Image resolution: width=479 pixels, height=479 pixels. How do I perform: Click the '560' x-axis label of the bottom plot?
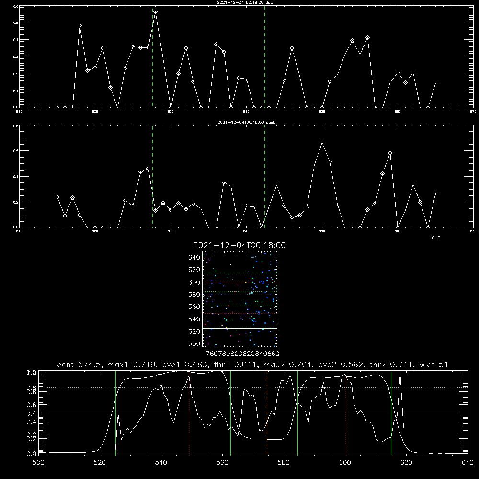(x=222, y=463)
